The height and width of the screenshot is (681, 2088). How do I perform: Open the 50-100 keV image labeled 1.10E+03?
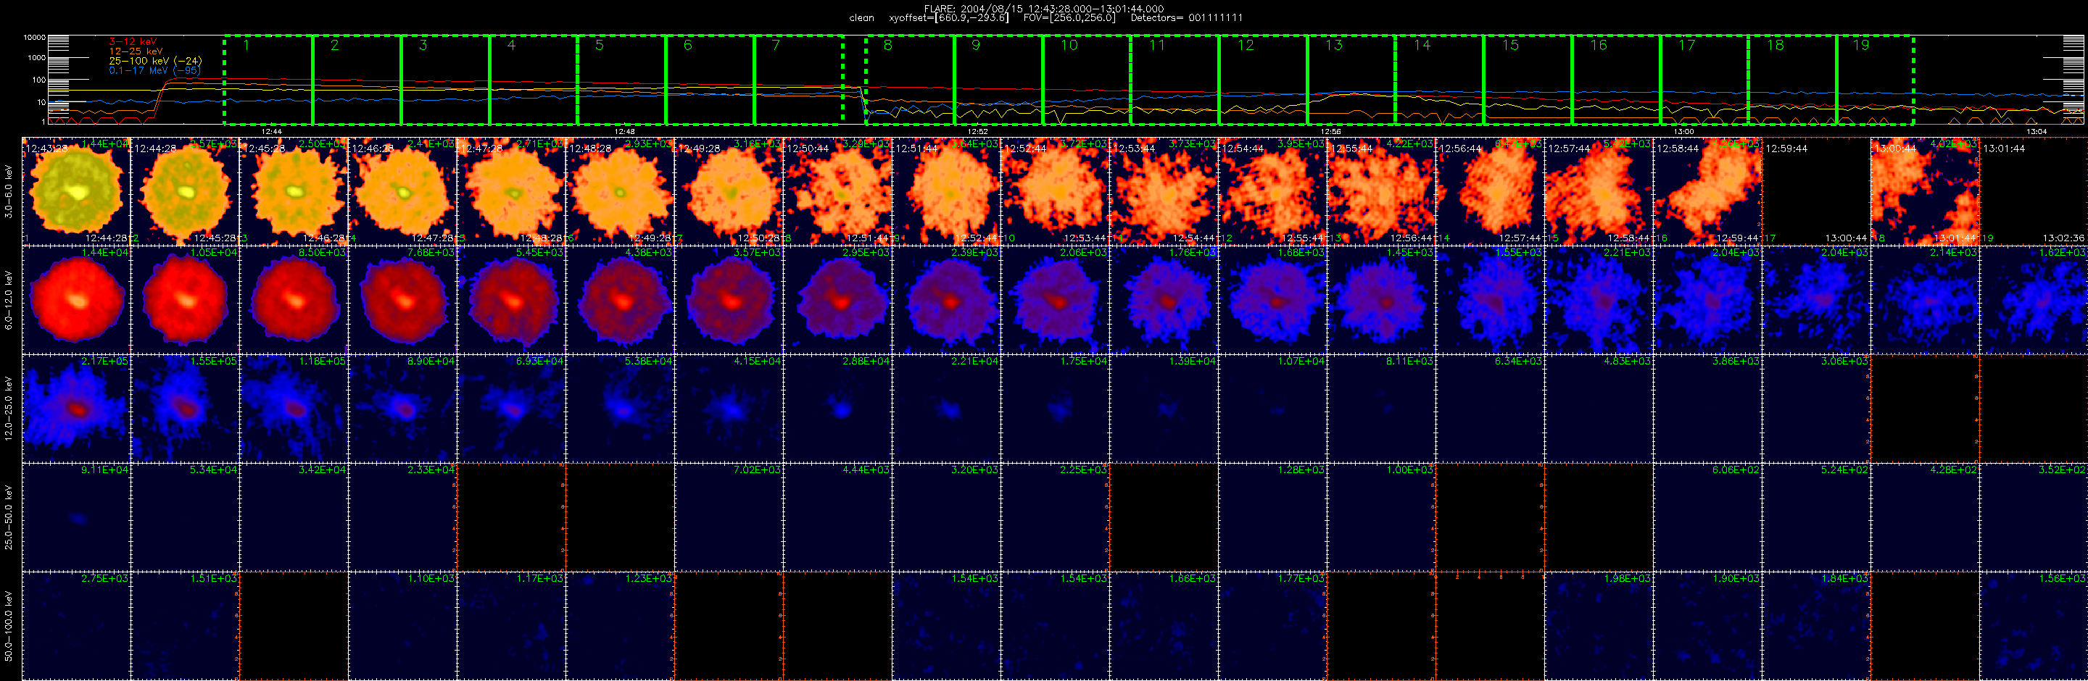click(x=403, y=626)
